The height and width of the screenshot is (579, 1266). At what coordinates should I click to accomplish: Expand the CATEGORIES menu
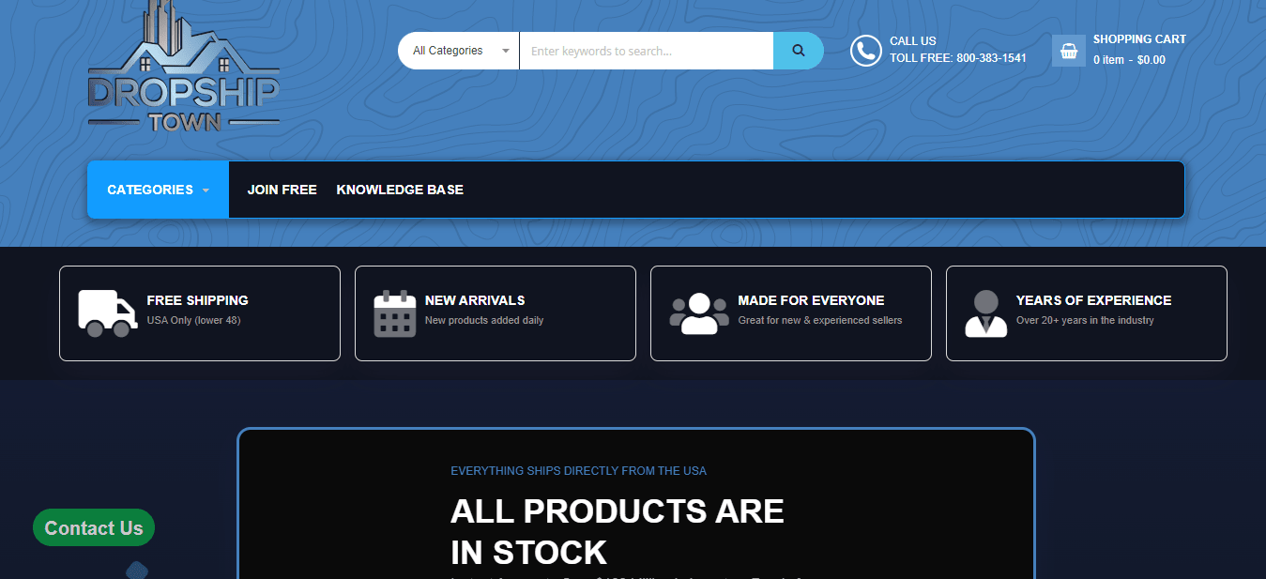coord(158,190)
